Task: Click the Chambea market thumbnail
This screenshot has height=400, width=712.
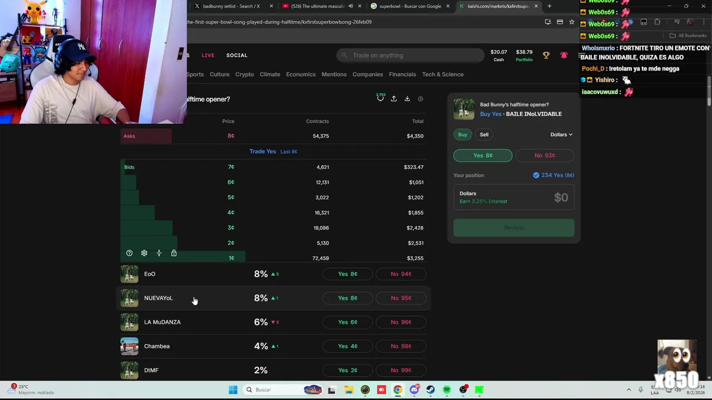Action: (129, 346)
